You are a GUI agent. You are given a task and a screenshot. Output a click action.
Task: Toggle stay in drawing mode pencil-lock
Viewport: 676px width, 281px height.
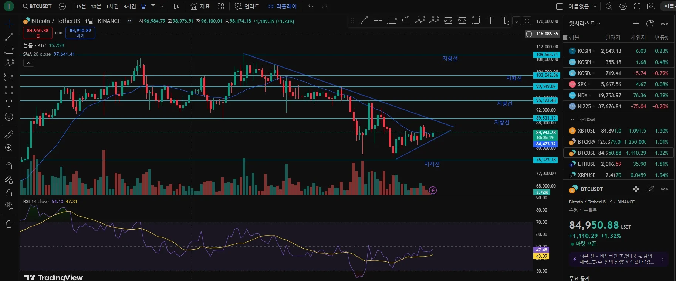9,179
